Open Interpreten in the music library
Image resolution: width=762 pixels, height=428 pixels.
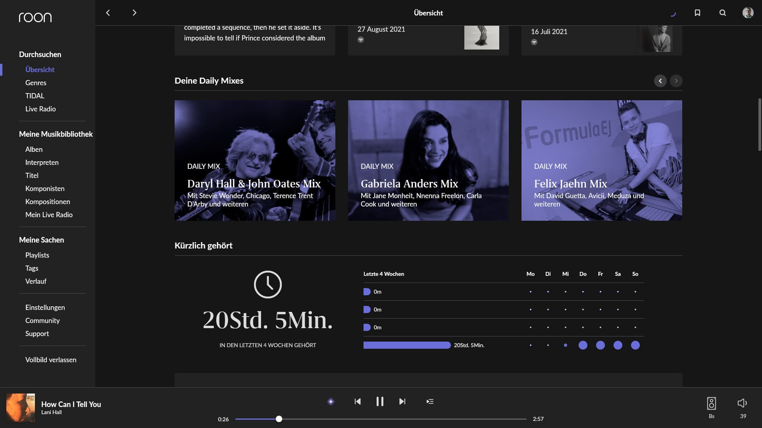(42, 162)
